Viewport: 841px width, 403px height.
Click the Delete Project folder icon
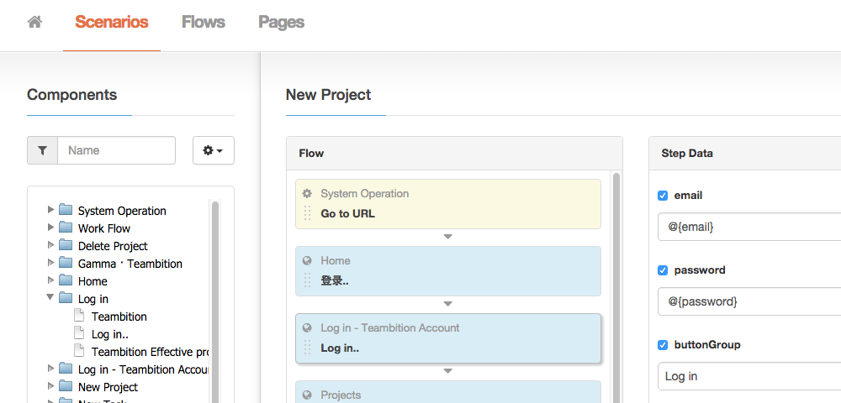click(66, 246)
